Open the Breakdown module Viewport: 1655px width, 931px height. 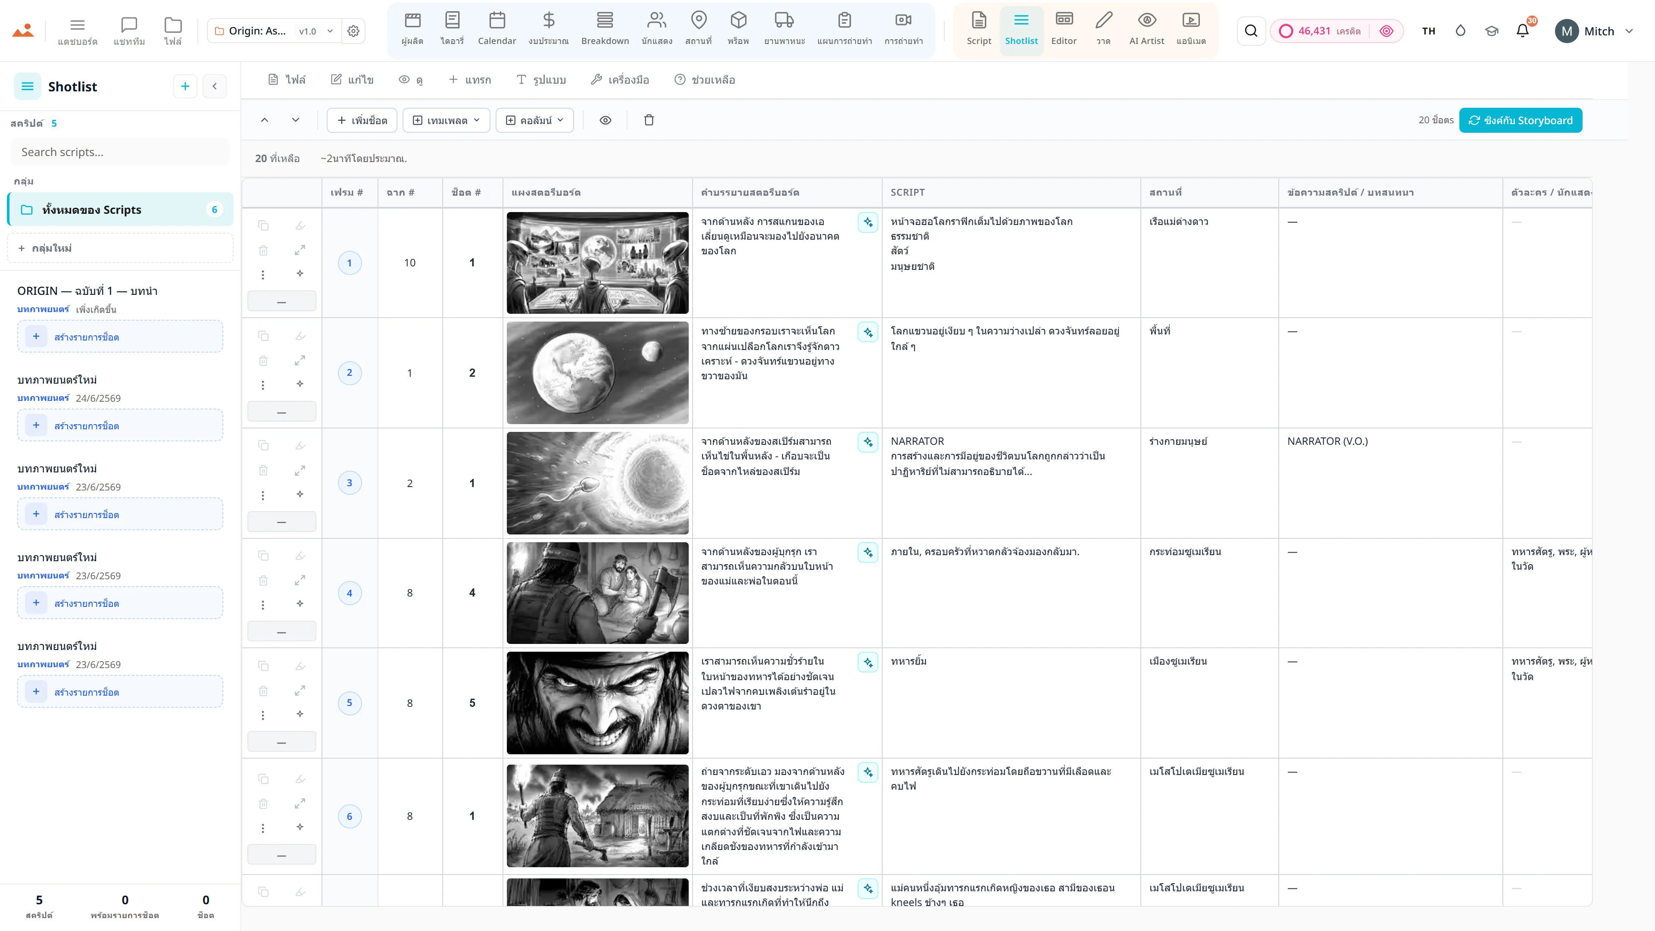[605, 30]
